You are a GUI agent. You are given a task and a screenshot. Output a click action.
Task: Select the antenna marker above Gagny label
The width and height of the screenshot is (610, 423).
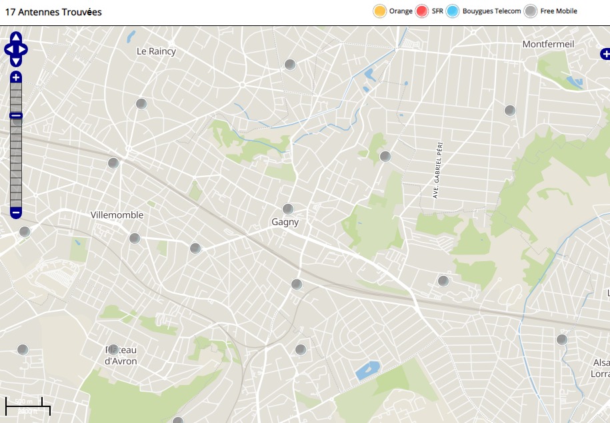tap(288, 209)
